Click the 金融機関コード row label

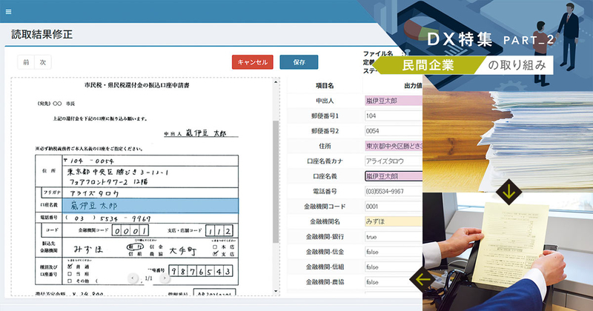pos(325,207)
